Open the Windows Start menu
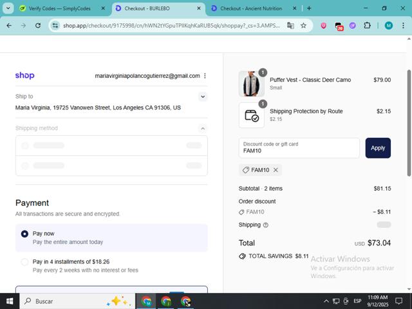The width and height of the screenshot is (412, 309). [x=10, y=301]
